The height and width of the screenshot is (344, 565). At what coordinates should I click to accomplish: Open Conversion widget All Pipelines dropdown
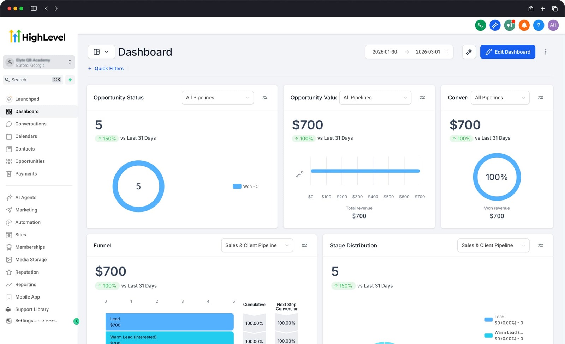click(x=500, y=98)
